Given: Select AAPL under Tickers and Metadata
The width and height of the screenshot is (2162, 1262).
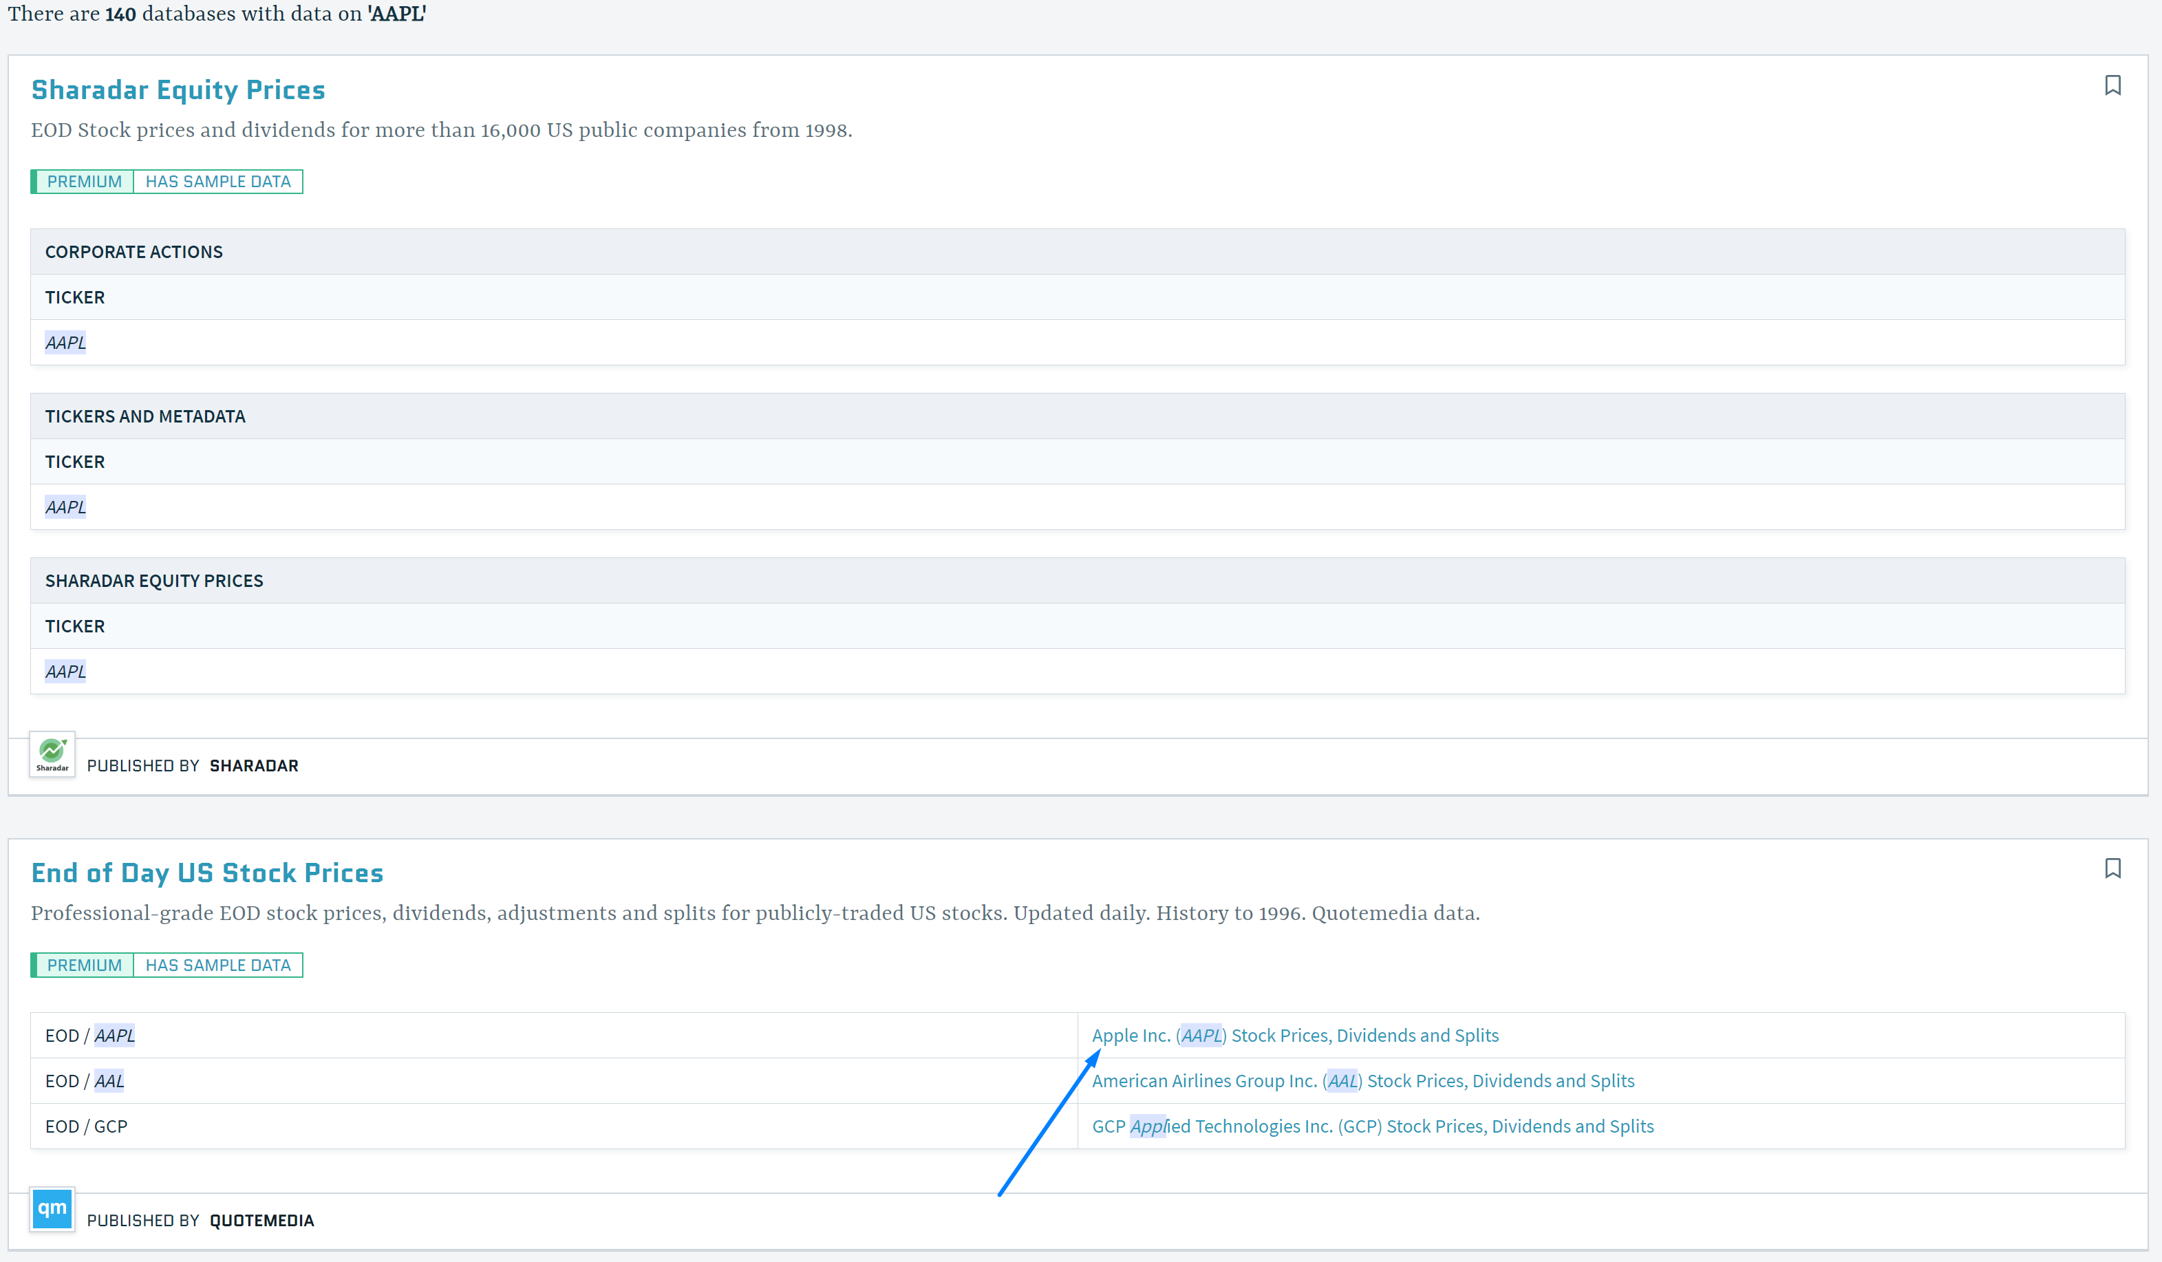Looking at the screenshot, I should click(66, 507).
